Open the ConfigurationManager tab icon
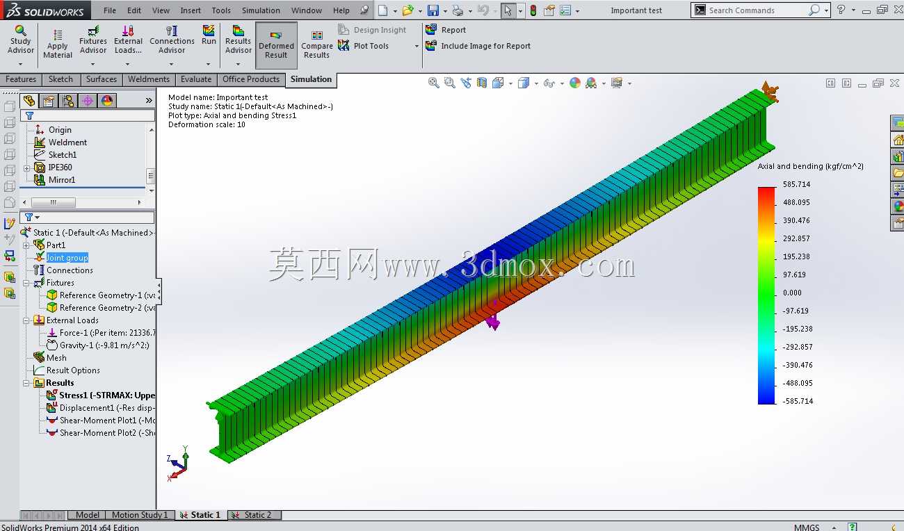Viewport: 904px width, 531px height. tap(68, 101)
